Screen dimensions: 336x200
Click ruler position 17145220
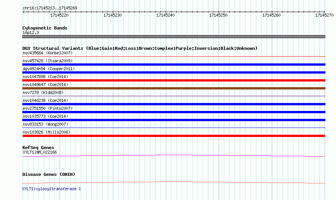pos(59,15)
